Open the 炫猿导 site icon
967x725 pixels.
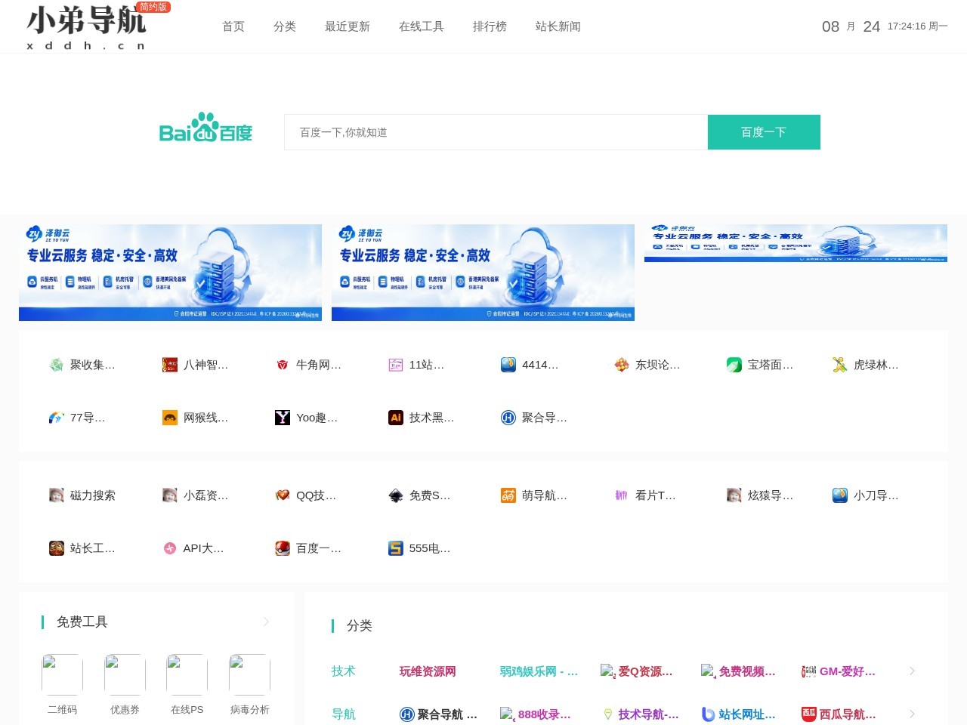[734, 495]
